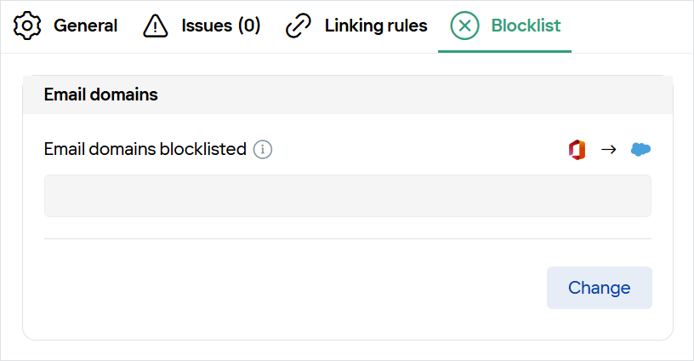Click the gear icon for General settings
The image size is (694, 361).
coord(27,26)
